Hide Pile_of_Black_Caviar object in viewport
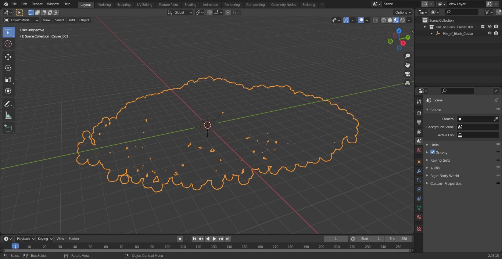The height and width of the screenshot is (259, 502). point(490,33)
